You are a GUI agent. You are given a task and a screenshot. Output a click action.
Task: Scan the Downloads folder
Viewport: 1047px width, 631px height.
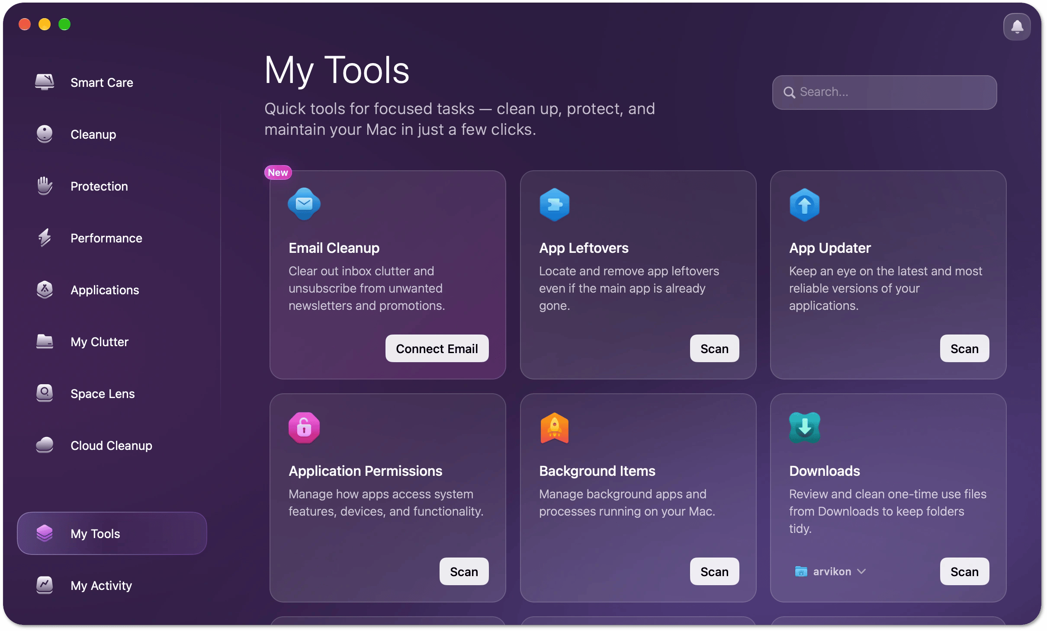coord(964,571)
